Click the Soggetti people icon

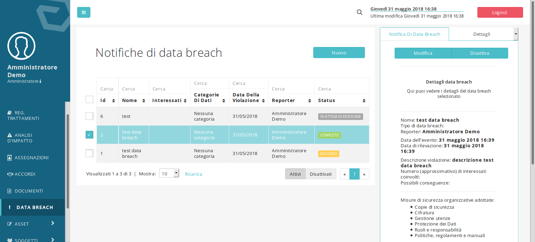tap(10, 240)
